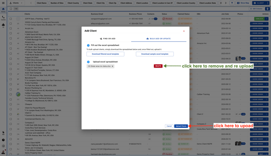
Task: Open the help question mark icon
Action: click(3, 140)
